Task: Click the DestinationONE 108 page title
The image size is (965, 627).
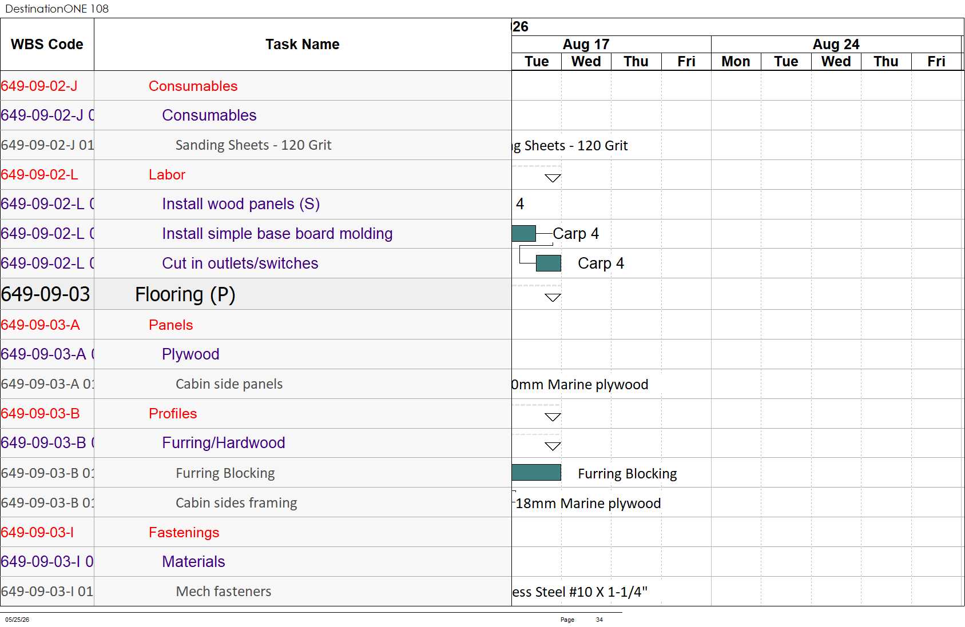Action: (57, 9)
